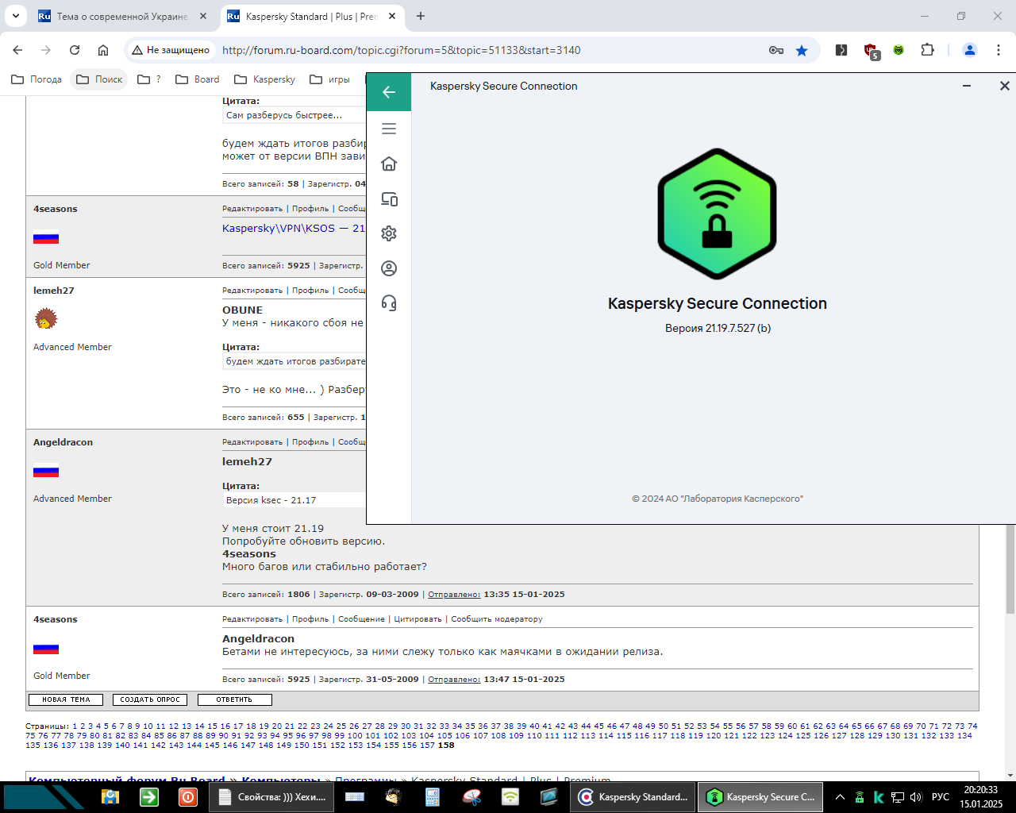Open the settings gear in Kaspersky sidebar
This screenshot has width=1016, height=813.
coord(389,233)
